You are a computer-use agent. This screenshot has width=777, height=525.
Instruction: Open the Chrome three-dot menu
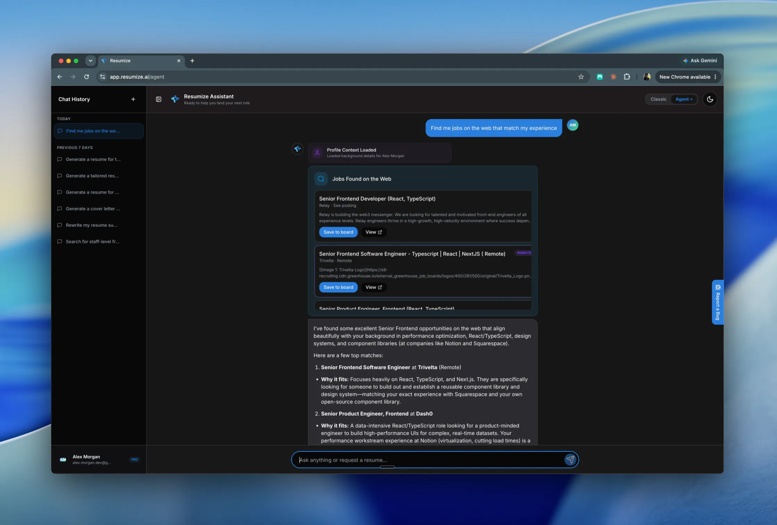715,77
